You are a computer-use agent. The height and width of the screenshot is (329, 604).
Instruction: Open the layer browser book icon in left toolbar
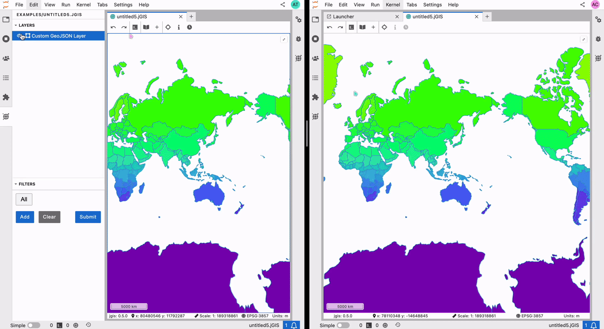pyautogui.click(x=146, y=27)
